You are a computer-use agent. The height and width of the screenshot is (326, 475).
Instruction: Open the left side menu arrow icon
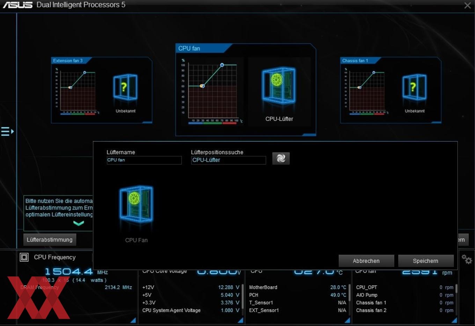[x=7, y=132]
